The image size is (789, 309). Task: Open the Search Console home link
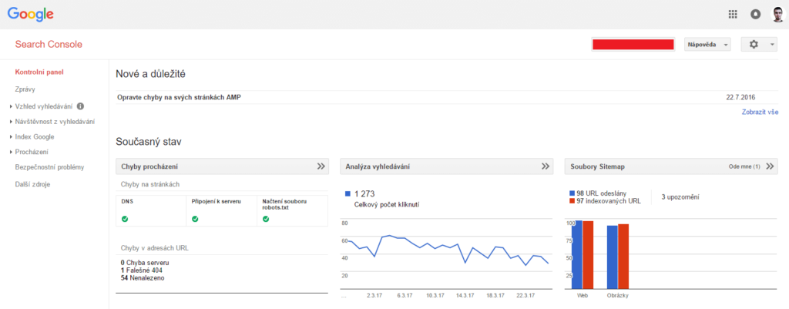pos(49,45)
